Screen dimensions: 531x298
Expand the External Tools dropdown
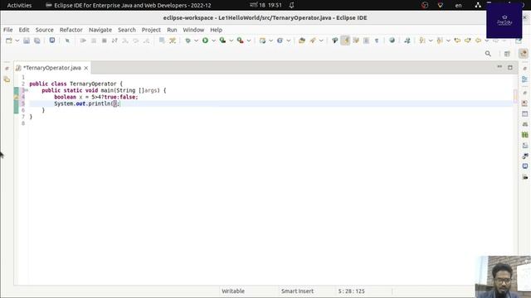coord(249,41)
